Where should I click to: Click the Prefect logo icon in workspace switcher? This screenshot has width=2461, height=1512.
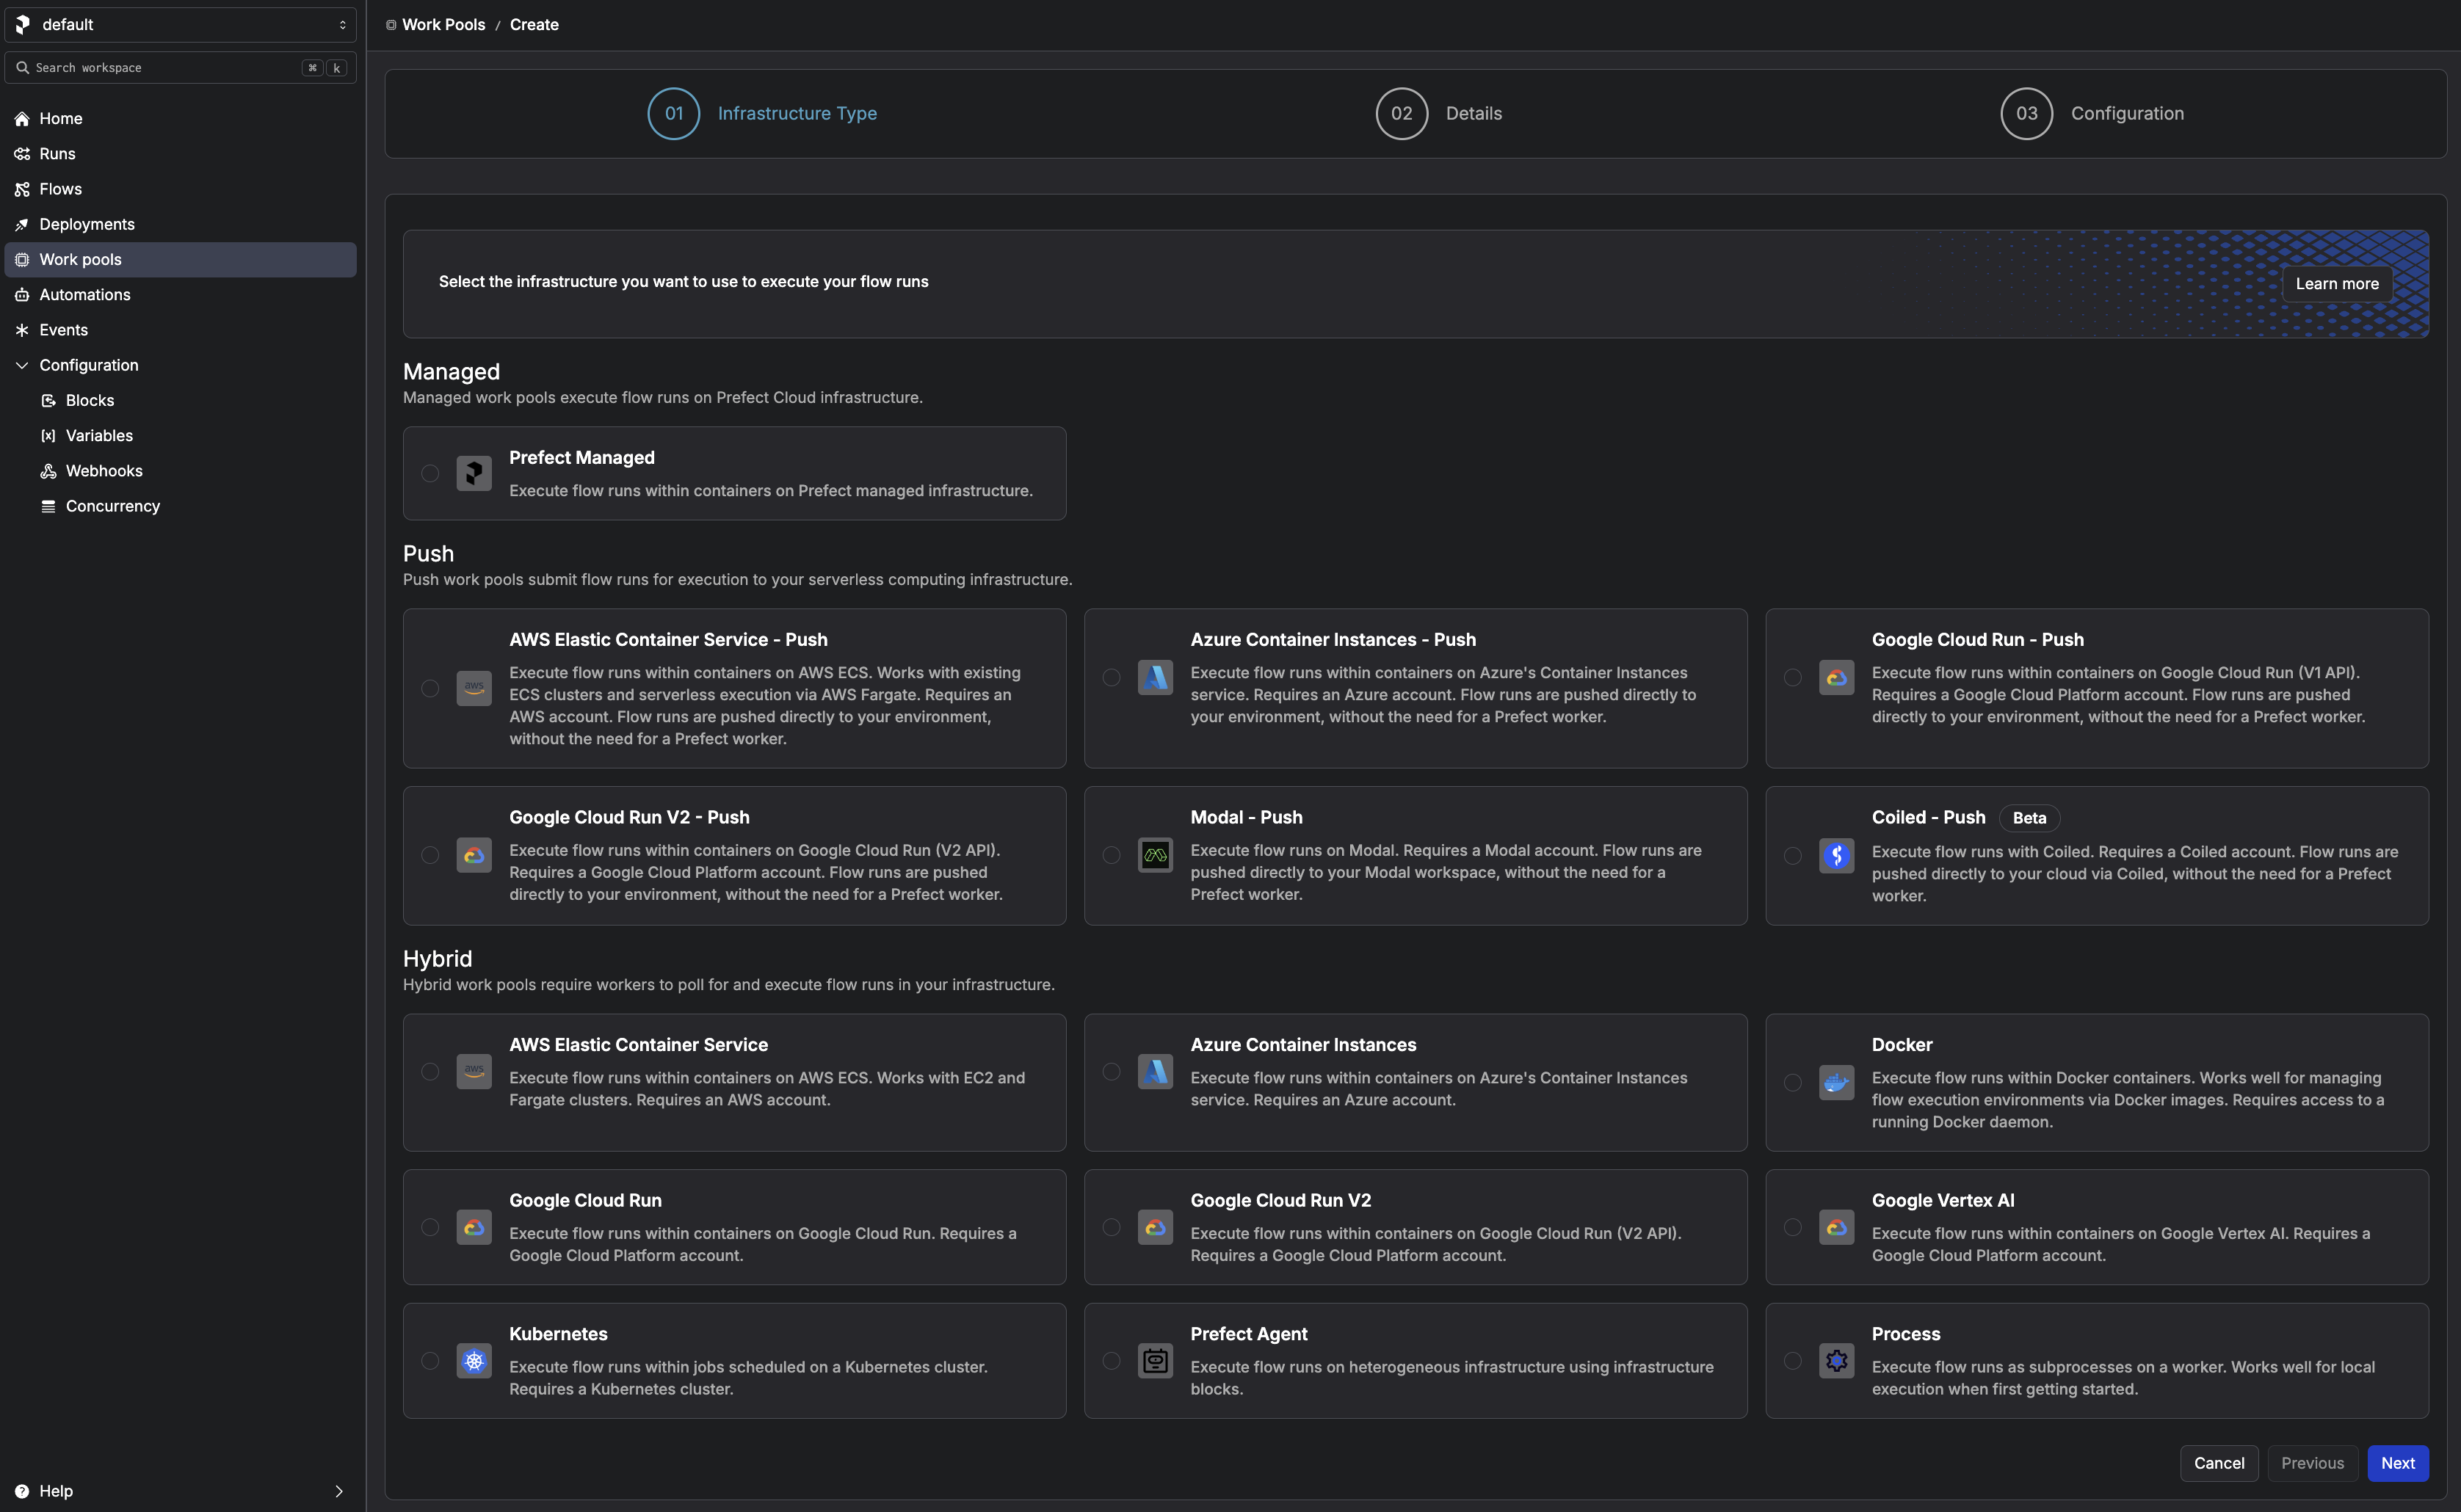pos(23,24)
